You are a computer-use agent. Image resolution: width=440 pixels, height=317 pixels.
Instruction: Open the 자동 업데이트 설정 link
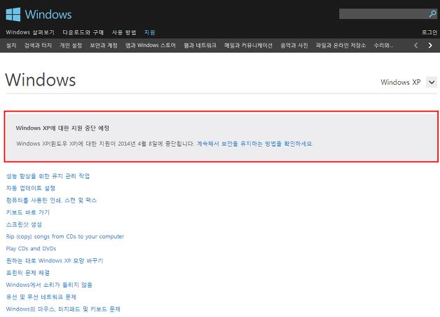[x=31, y=188]
